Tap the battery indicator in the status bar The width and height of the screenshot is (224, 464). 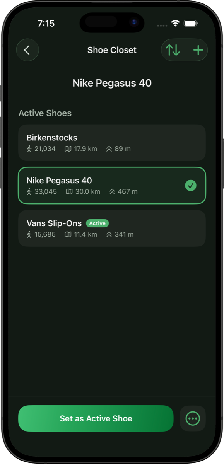coord(191,23)
